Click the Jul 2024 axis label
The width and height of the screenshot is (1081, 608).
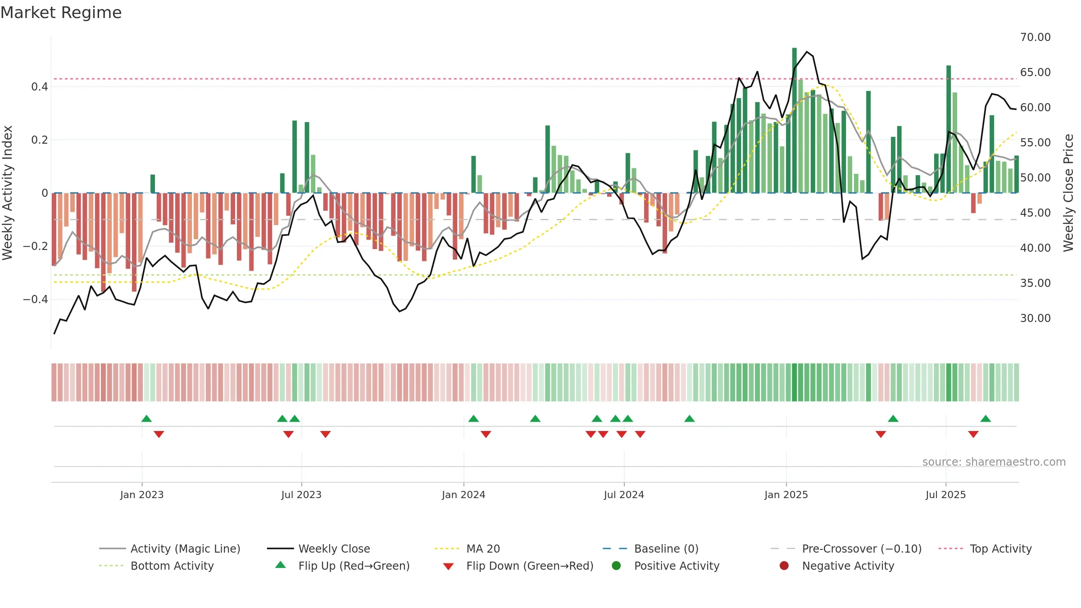pos(624,495)
